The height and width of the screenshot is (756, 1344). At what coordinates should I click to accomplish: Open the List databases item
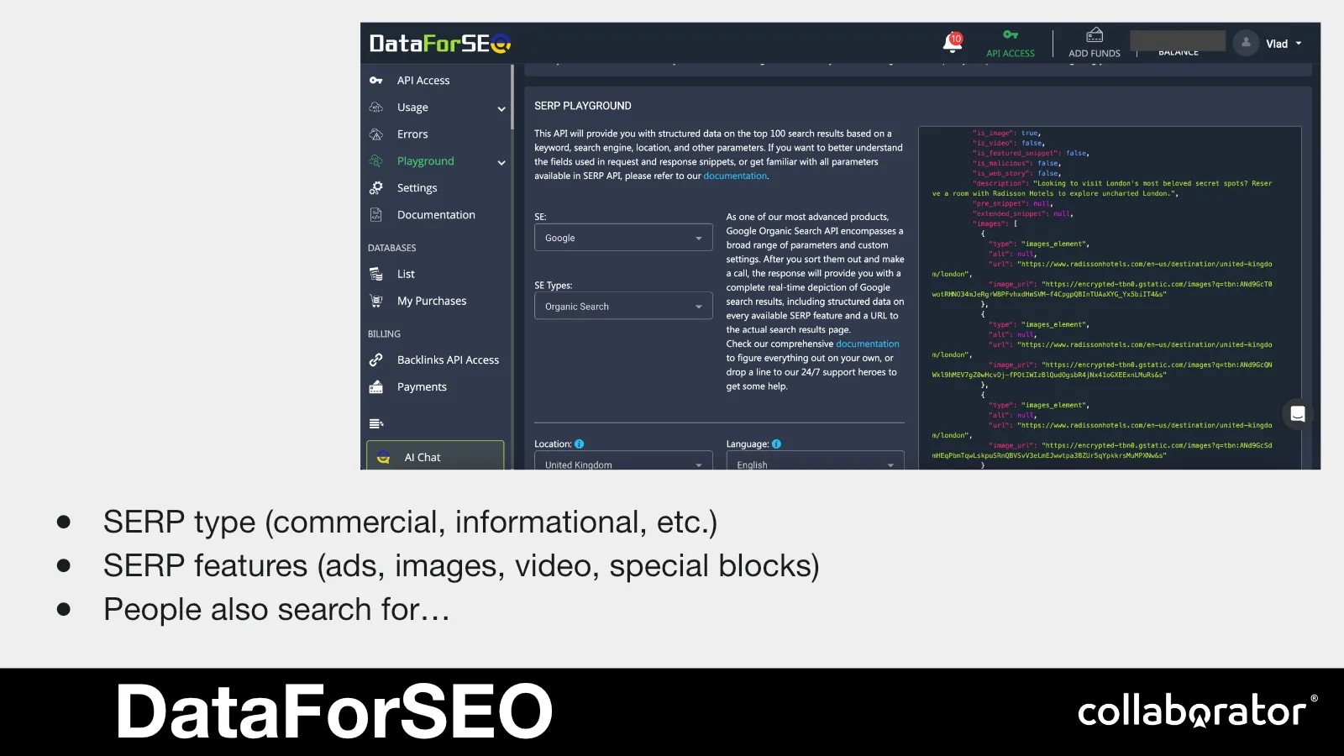click(406, 274)
